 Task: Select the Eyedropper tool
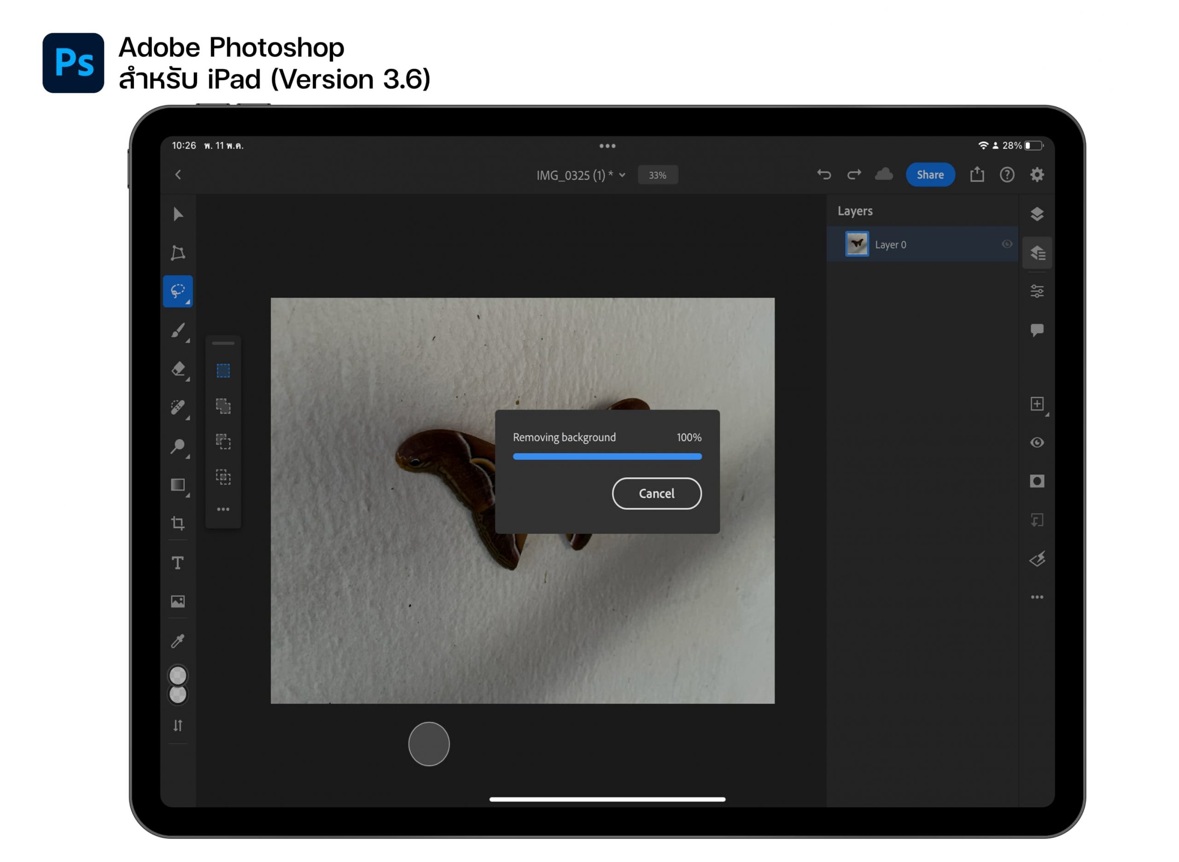click(178, 641)
